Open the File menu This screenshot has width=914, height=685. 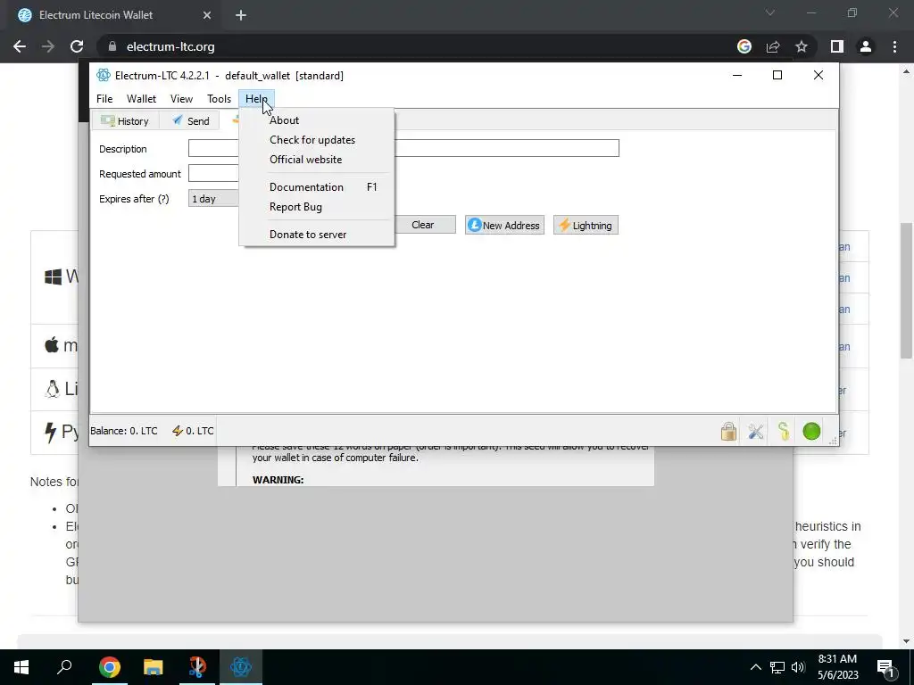click(104, 99)
